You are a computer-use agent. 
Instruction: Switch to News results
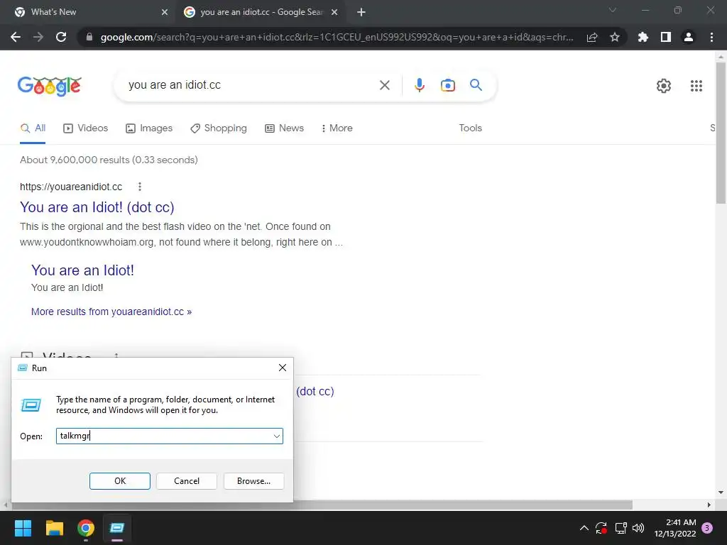[x=284, y=128]
